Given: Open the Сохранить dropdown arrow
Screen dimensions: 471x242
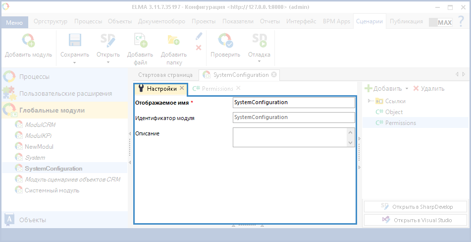Looking at the screenshot, I should click(x=75, y=63).
